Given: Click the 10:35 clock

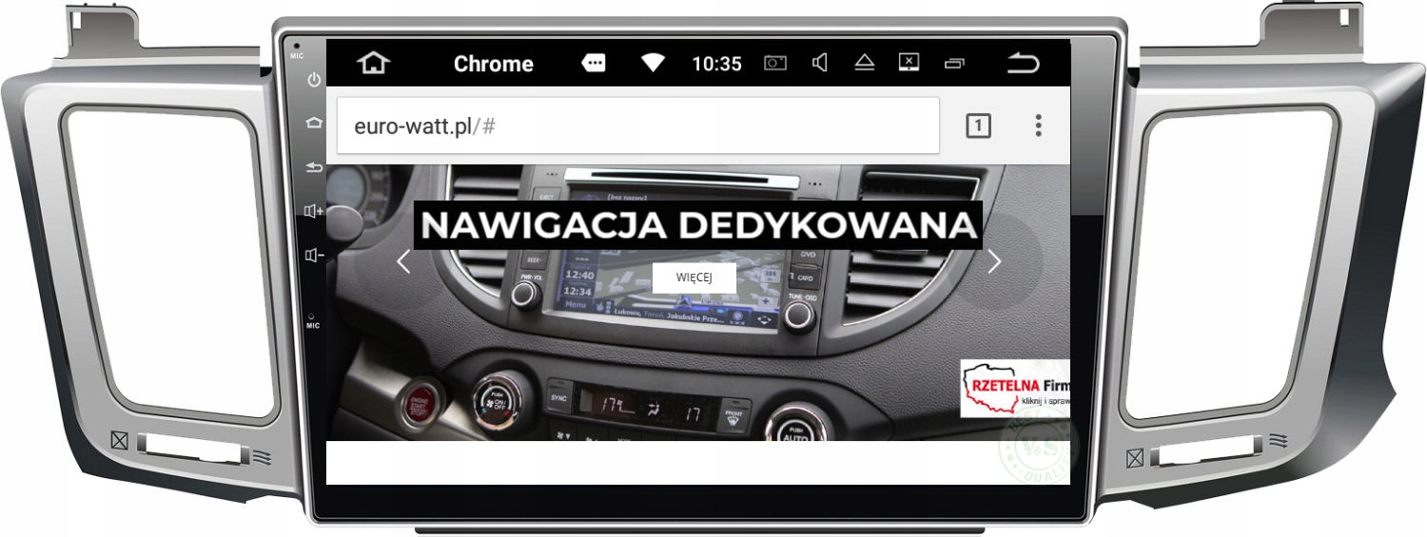Looking at the screenshot, I should click(716, 64).
